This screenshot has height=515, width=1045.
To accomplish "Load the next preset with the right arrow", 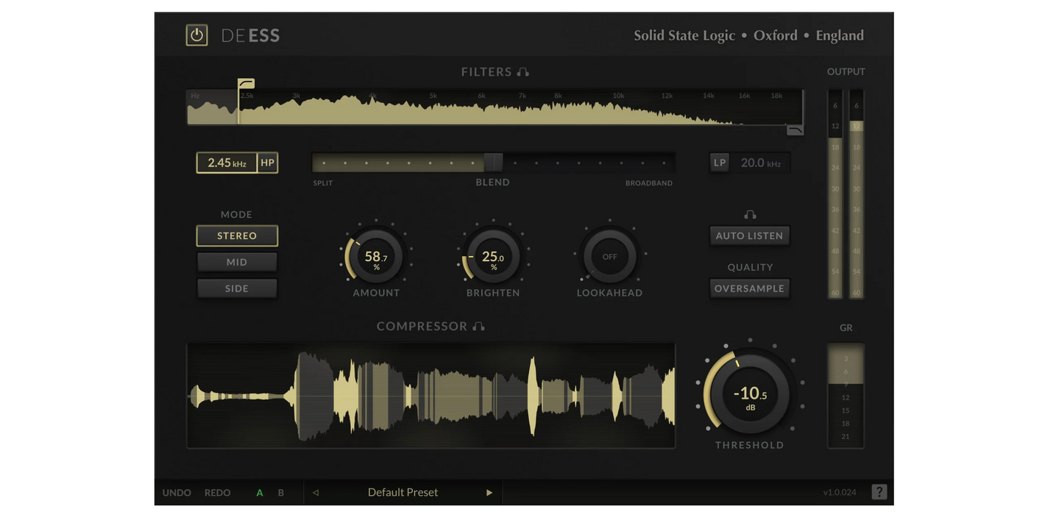I will click(x=489, y=493).
